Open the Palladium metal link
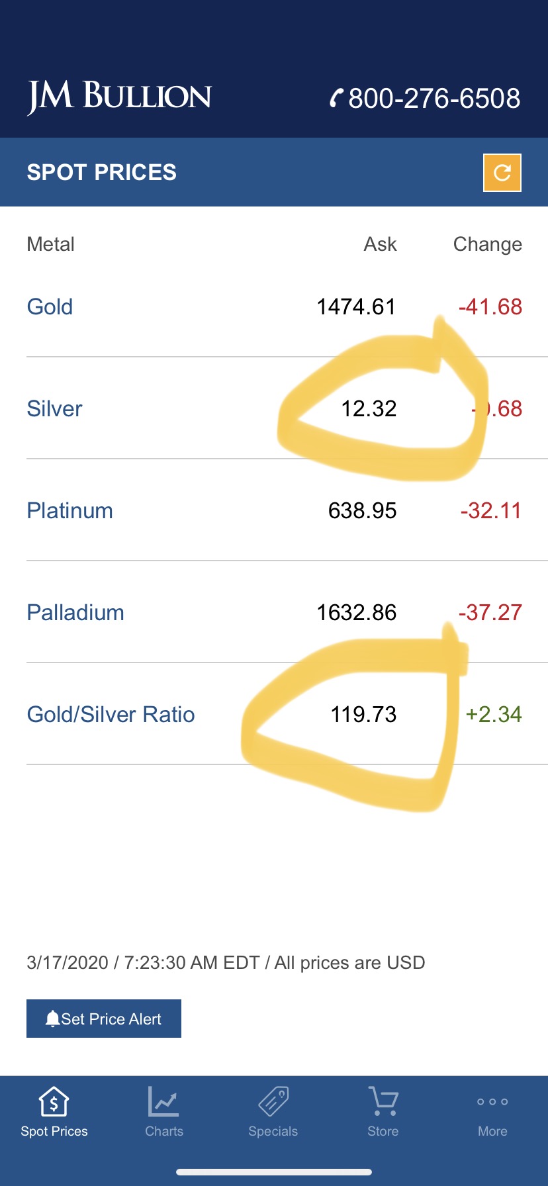The width and height of the screenshot is (548, 1186). tap(75, 613)
